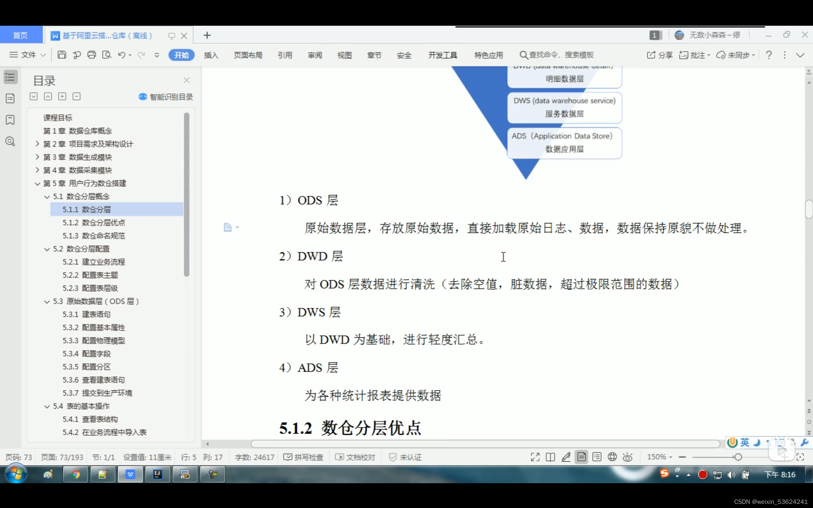Toggle 拼写检查 (spell check) in the status bar
Image resolution: width=813 pixels, height=508 pixels.
point(303,457)
